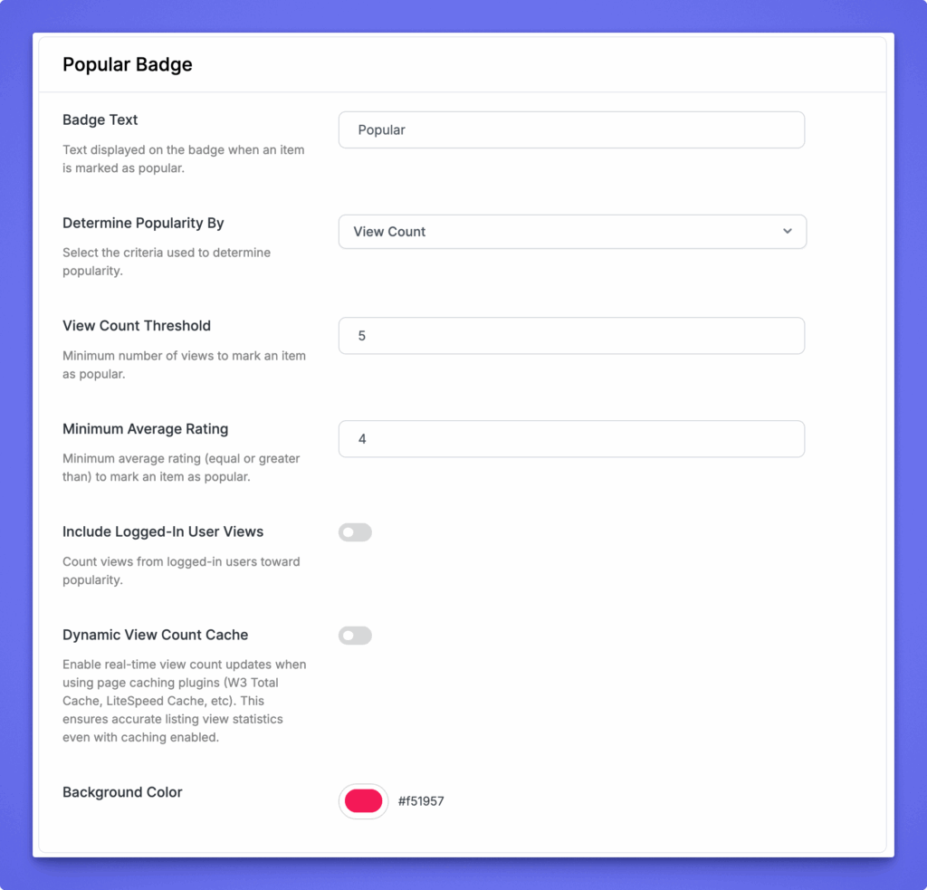Click the Dynamic View Count Cache label
This screenshot has width=927, height=890.
pos(155,635)
